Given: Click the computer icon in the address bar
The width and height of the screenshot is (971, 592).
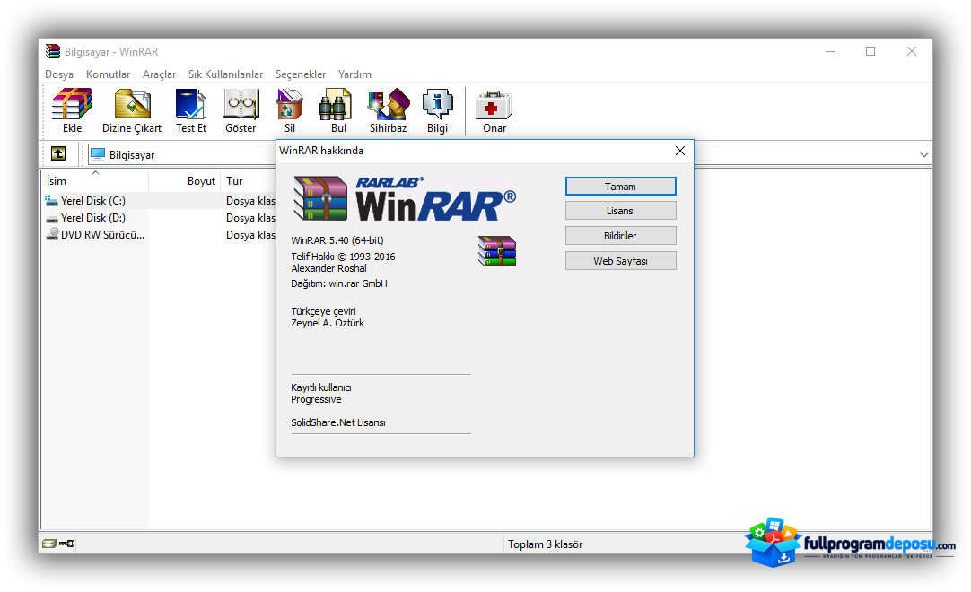Looking at the screenshot, I should coord(97,154).
